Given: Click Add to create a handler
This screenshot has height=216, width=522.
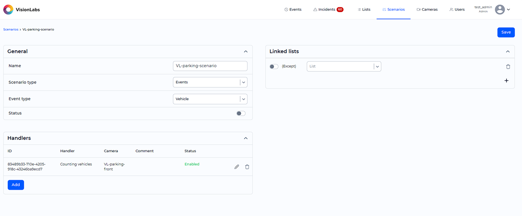Looking at the screenshot, I should click(16, 185).
